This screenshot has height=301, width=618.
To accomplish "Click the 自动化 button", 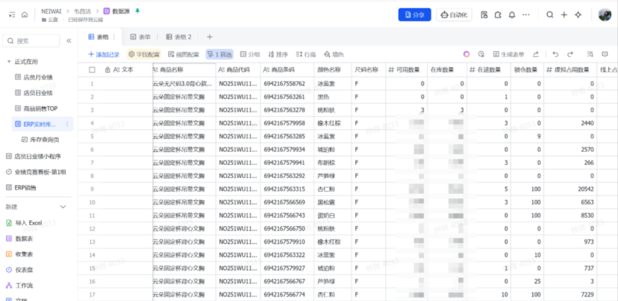I will 454,15.
